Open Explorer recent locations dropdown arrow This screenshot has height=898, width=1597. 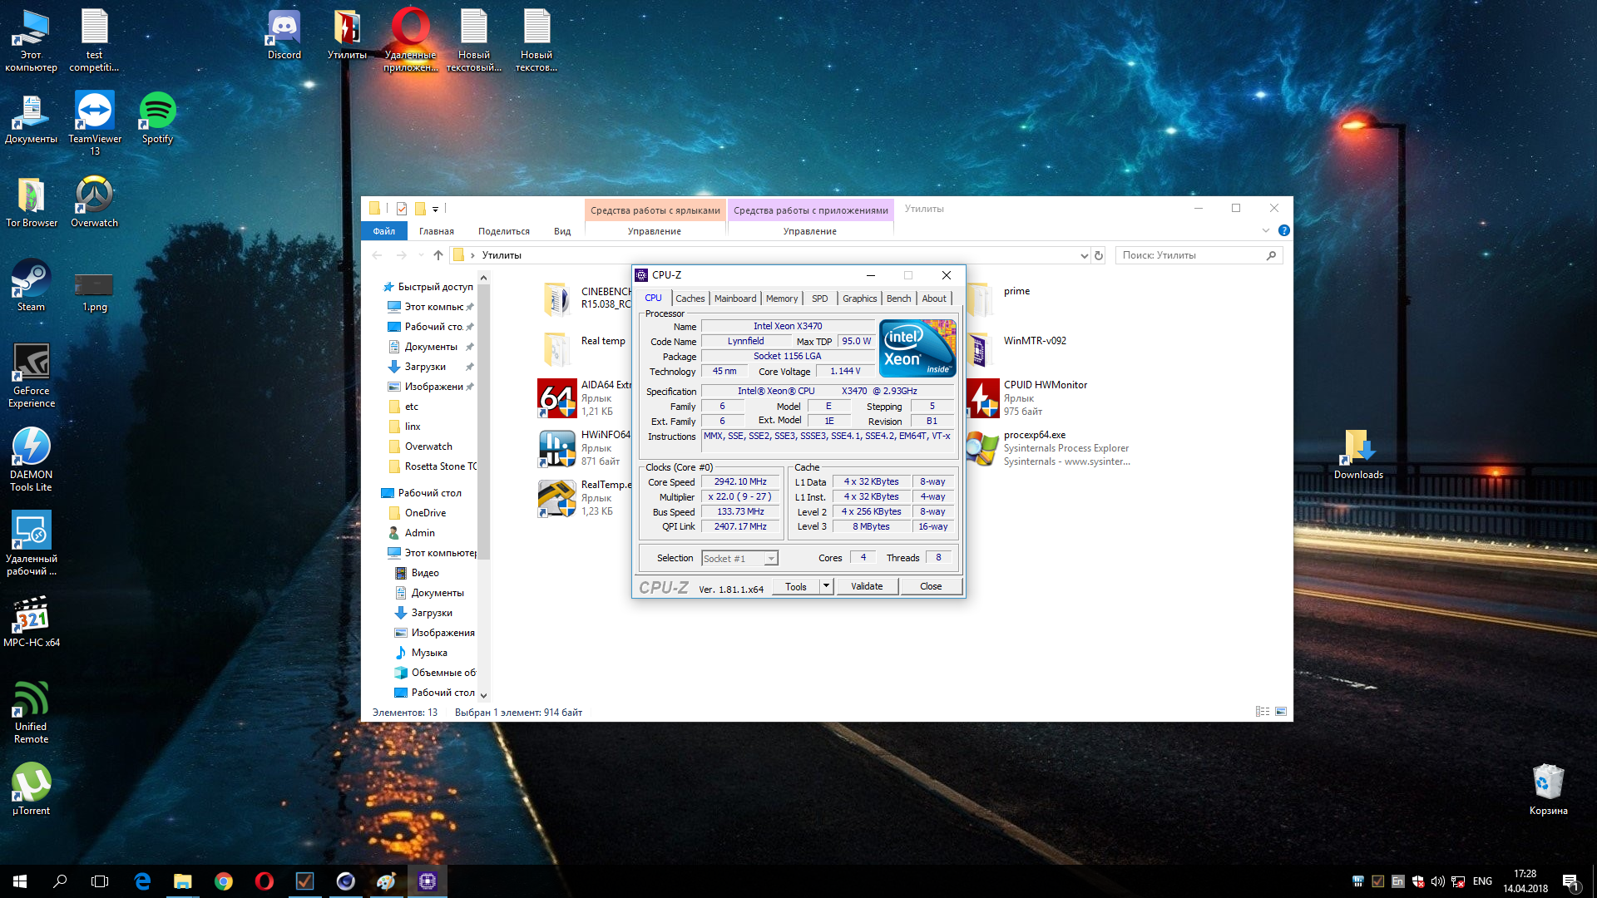(421, 255)
